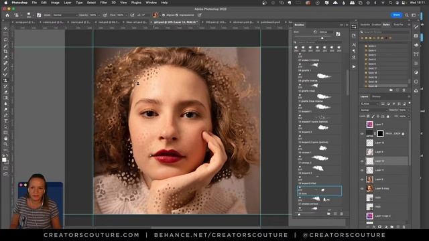Select the '20 dots' brush preset

coord(319,191)
